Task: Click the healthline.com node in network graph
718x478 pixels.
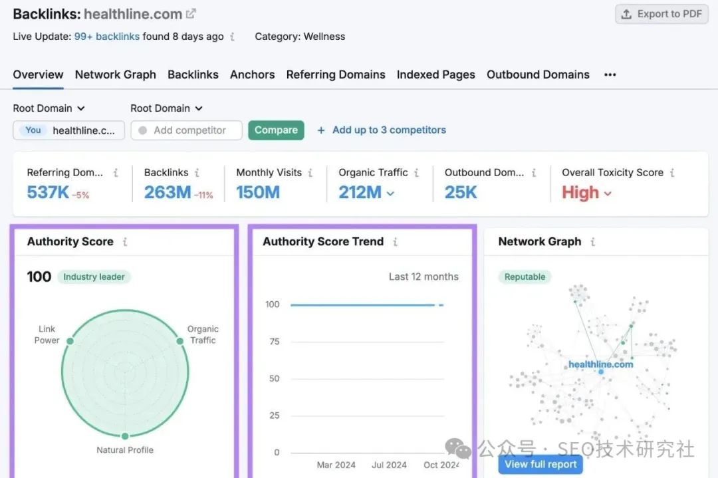Action: [601, 372]
